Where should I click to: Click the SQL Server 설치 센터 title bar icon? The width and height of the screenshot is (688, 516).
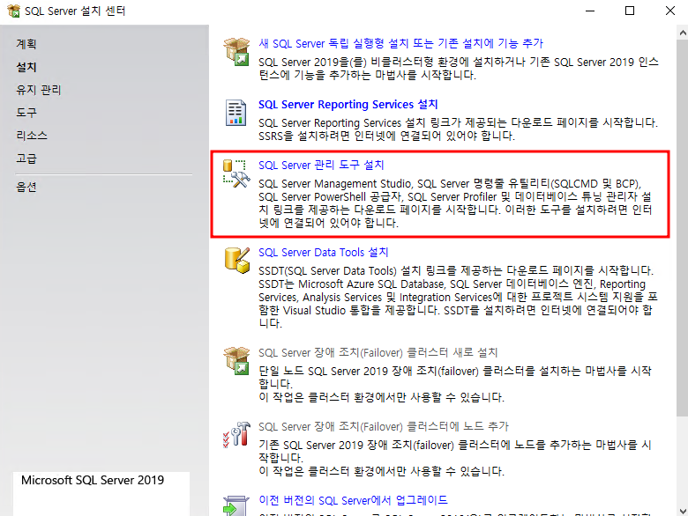tap(13, 11)
